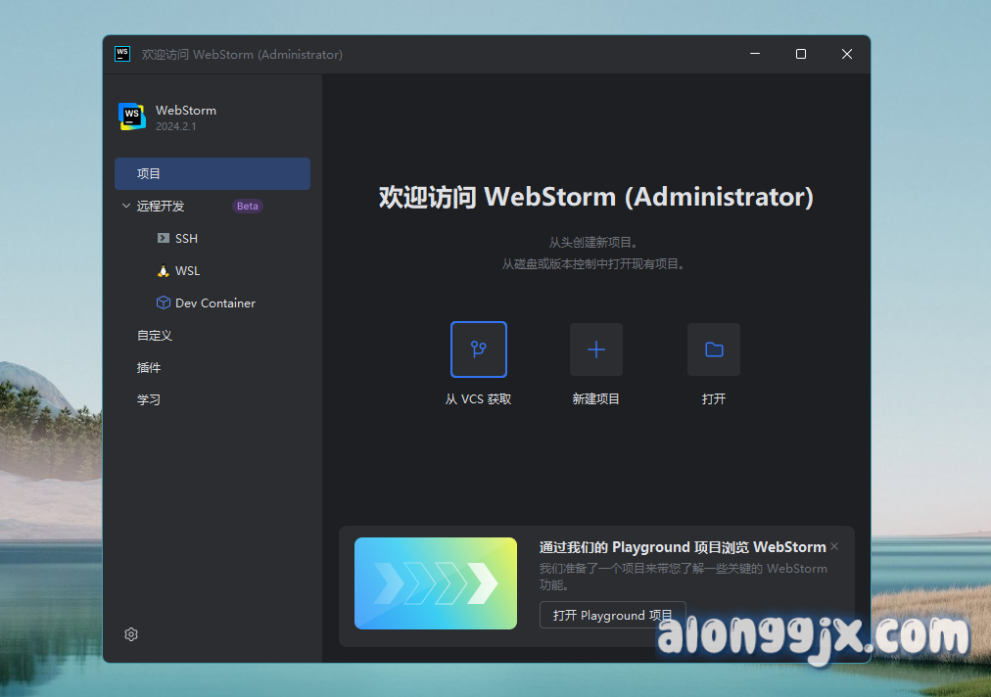Click the Beta badge next to 远程开发

247,206
